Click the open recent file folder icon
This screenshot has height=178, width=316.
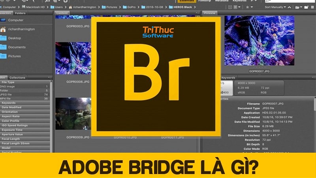click(x=297, y=7)
